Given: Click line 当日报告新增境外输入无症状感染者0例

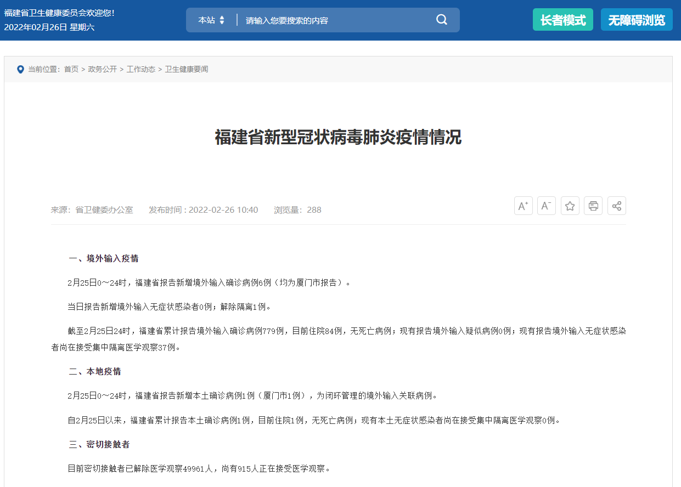Looking at the screenshot, I should (170, 307).
